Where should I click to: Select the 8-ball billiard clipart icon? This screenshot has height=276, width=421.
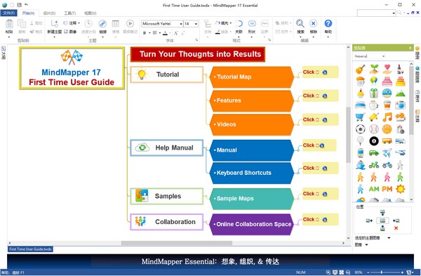coord(374,141)
